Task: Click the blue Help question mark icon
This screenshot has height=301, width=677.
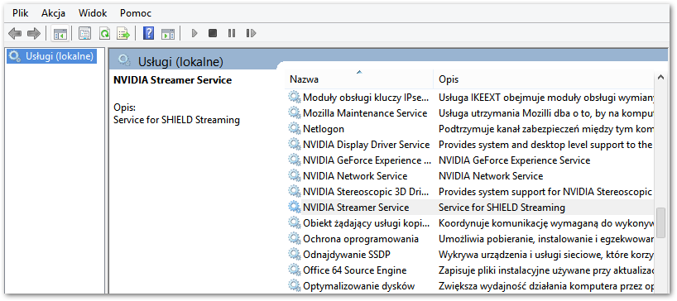Action: click(148, 33)
